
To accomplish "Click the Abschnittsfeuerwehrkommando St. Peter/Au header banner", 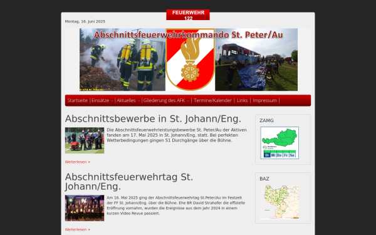I will pyautogui.click(x=189, y=60).
